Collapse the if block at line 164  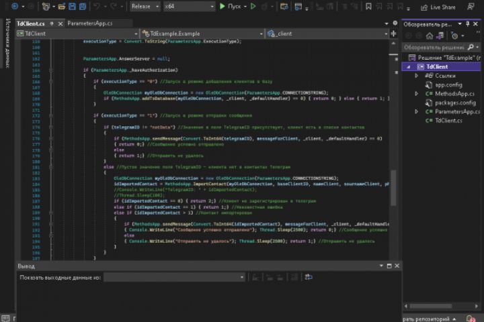[x=51, y=70]
